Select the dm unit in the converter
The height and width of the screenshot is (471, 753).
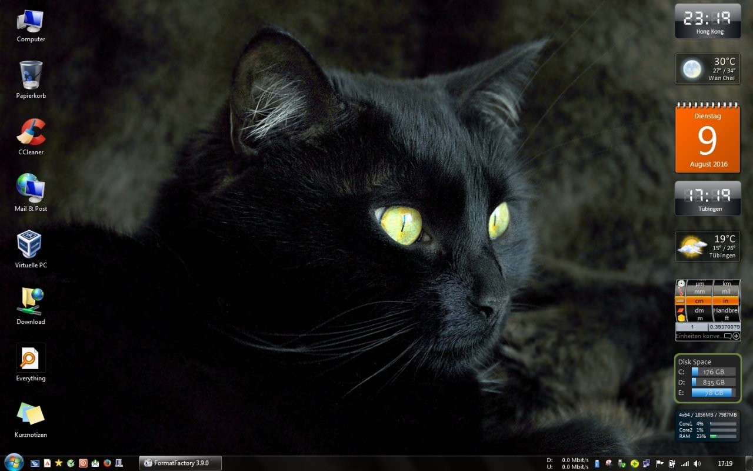[x=699, y=310]
